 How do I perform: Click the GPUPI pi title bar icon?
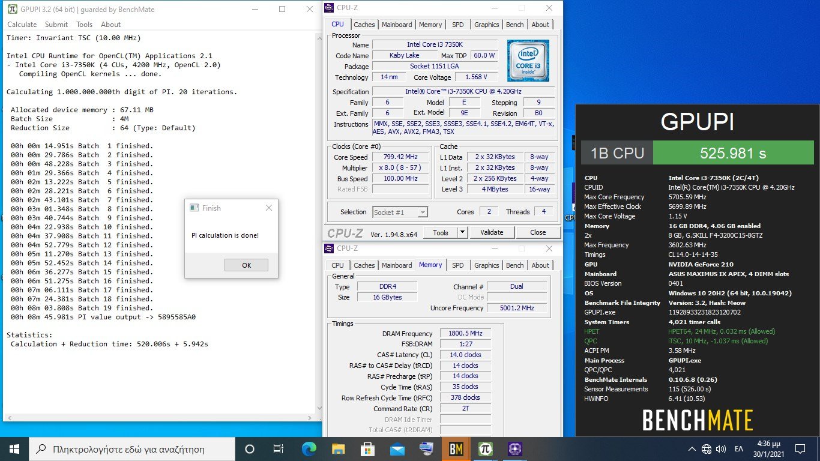tap(11, 9)
